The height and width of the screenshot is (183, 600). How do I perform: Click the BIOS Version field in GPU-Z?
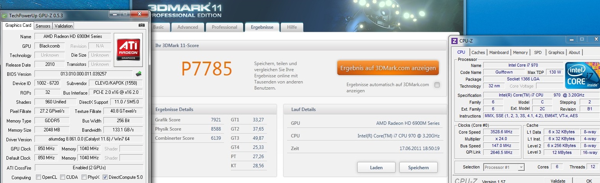point(84,74)
